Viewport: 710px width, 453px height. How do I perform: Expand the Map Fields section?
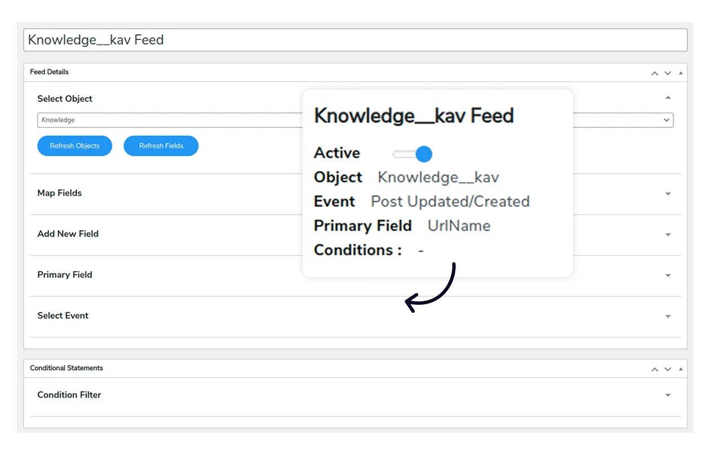668,194
